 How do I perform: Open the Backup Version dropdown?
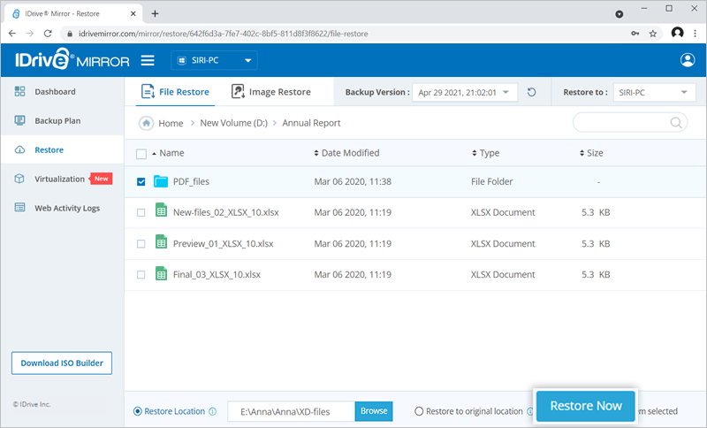point(465,93)
